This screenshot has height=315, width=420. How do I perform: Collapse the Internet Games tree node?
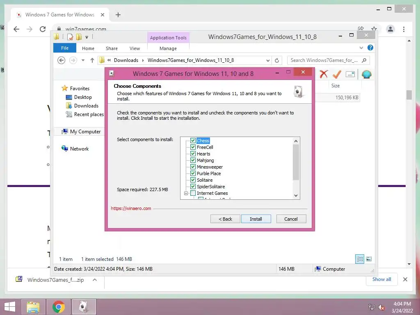point(186,193)
